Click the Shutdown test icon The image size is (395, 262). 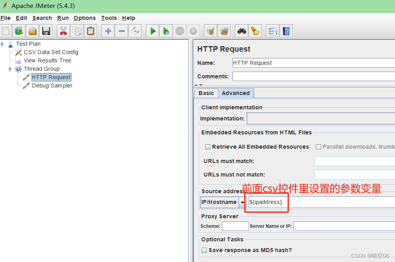pos(193,31)
